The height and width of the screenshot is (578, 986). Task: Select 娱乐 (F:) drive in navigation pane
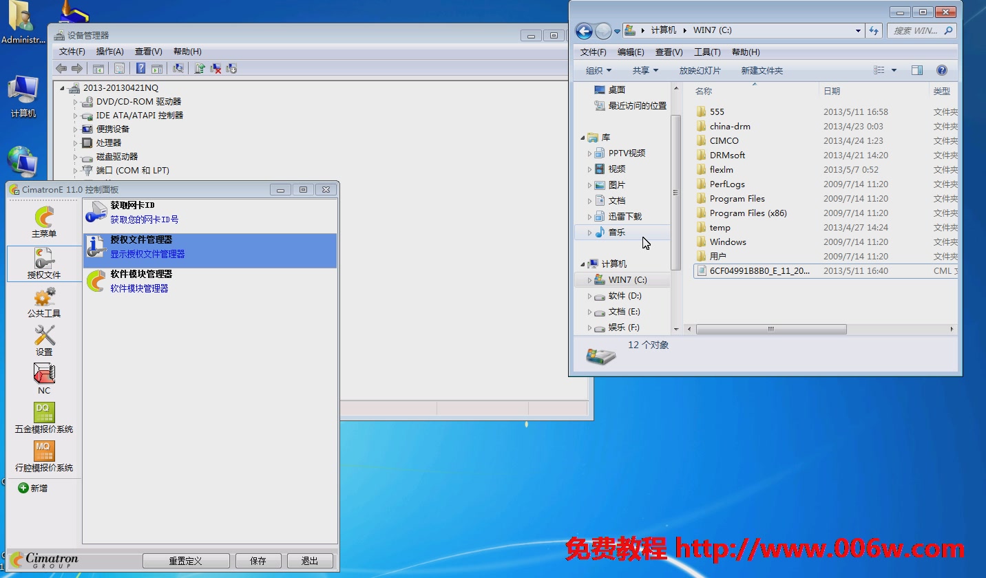pos(624,328)
